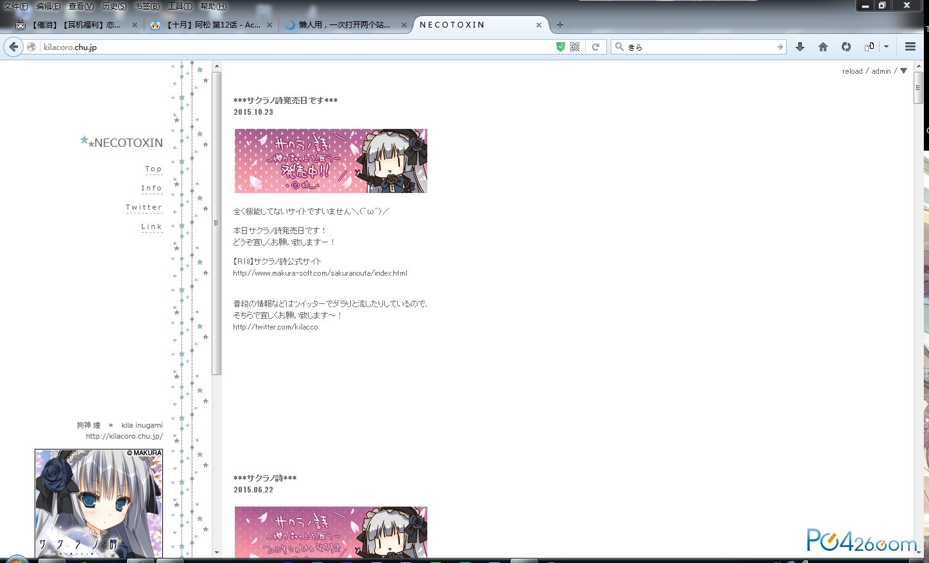Image resolution: width=929 pixels, height=563 pixels.
Task: Click the date text 2015.06.22
Action: click(x=253, y=490)
